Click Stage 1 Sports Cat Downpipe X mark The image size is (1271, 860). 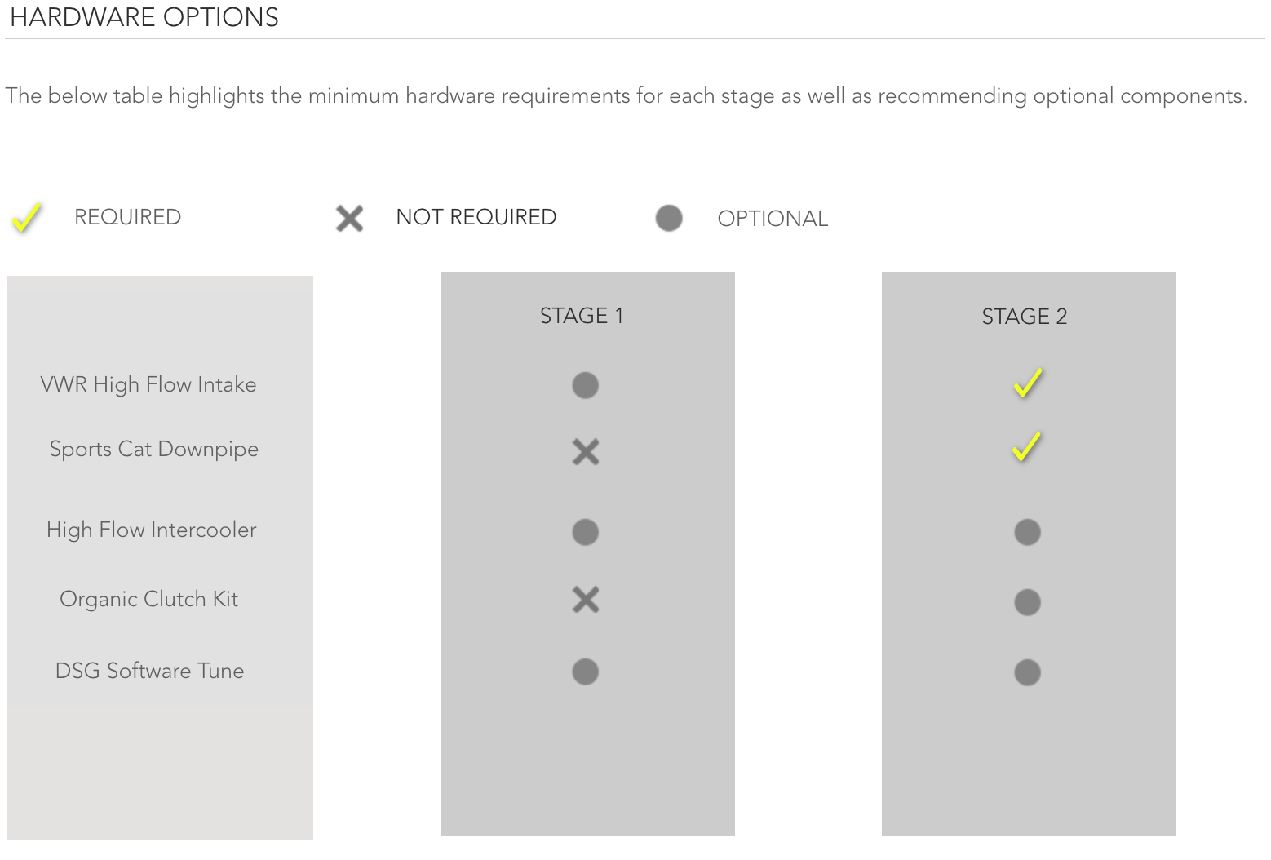coord(586,451)
